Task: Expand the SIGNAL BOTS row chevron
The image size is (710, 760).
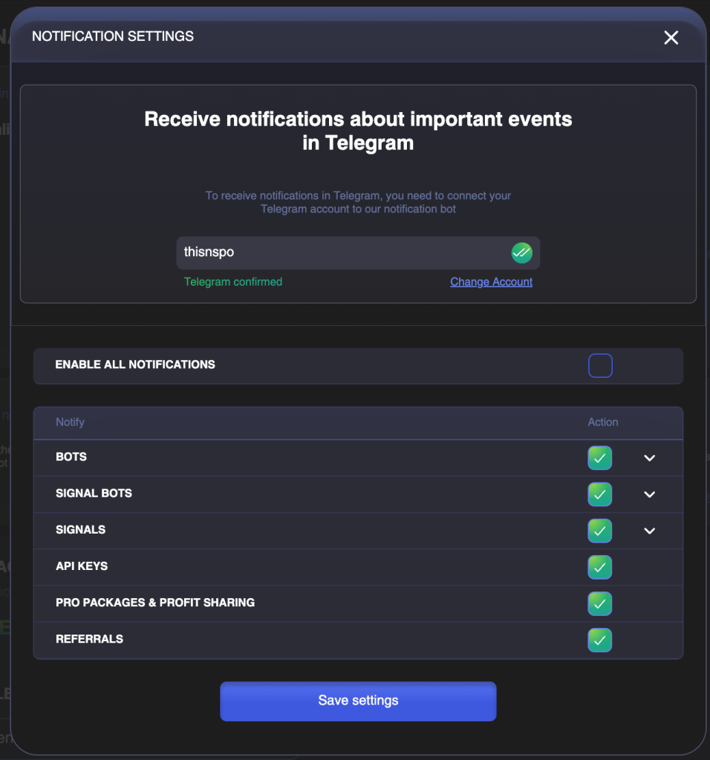Action: click(x=649, y=494)
